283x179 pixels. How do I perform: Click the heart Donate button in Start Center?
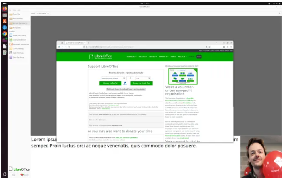tap(25, 175)
